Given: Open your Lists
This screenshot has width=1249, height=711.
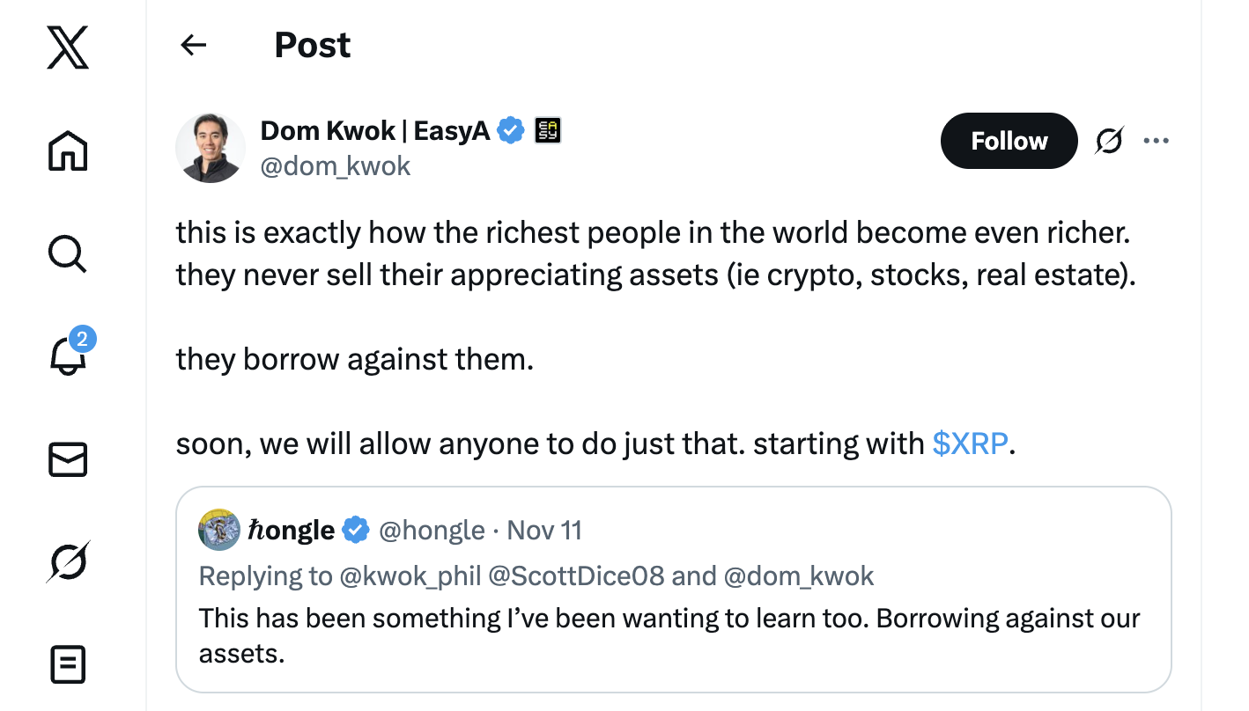Looking at the screenshot, I should 67,664.
